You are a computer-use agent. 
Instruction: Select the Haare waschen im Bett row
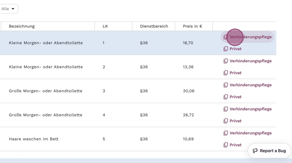(34, 139)
